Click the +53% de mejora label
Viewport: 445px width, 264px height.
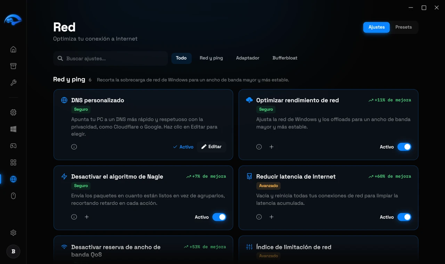tap(205, 247)
